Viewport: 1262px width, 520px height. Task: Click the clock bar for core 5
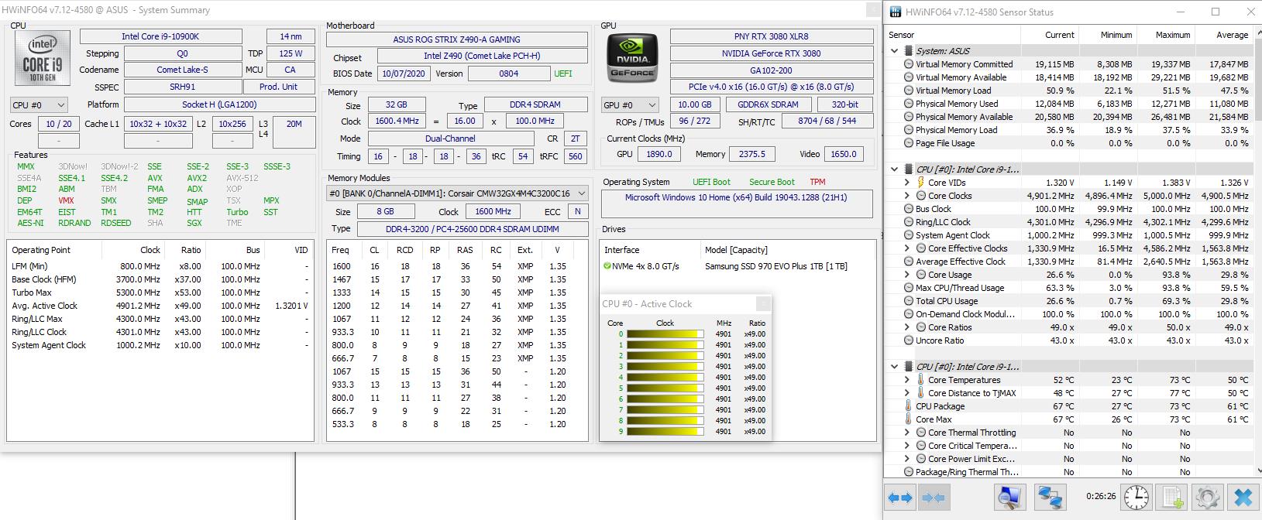click(665, 388)
